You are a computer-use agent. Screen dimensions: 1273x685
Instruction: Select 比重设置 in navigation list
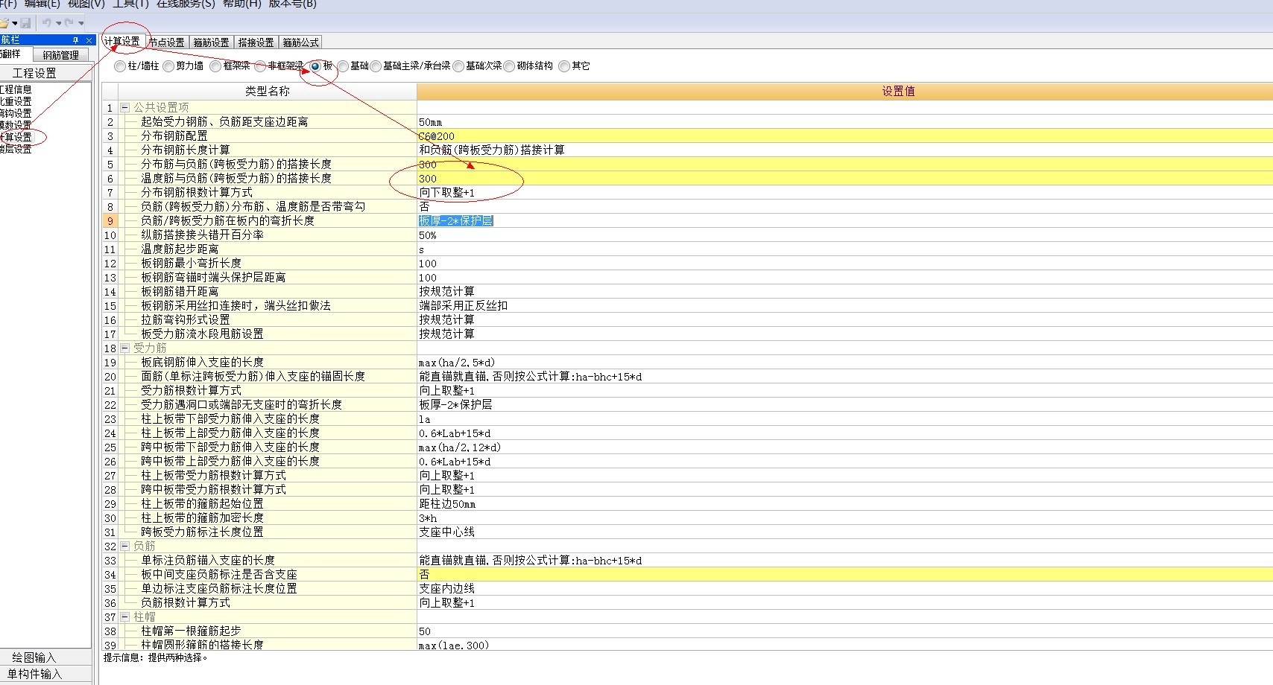pyautogui.click(x=16, y=101)
